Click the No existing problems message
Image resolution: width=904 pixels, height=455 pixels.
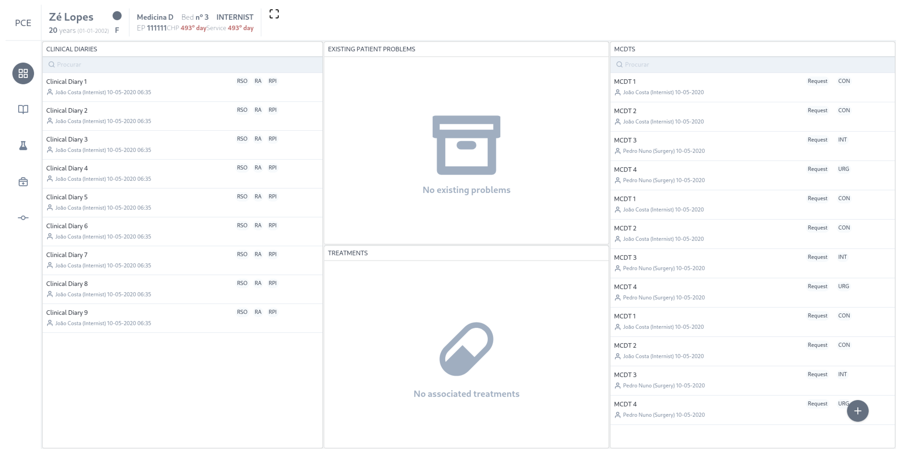(x=466, y=190)
